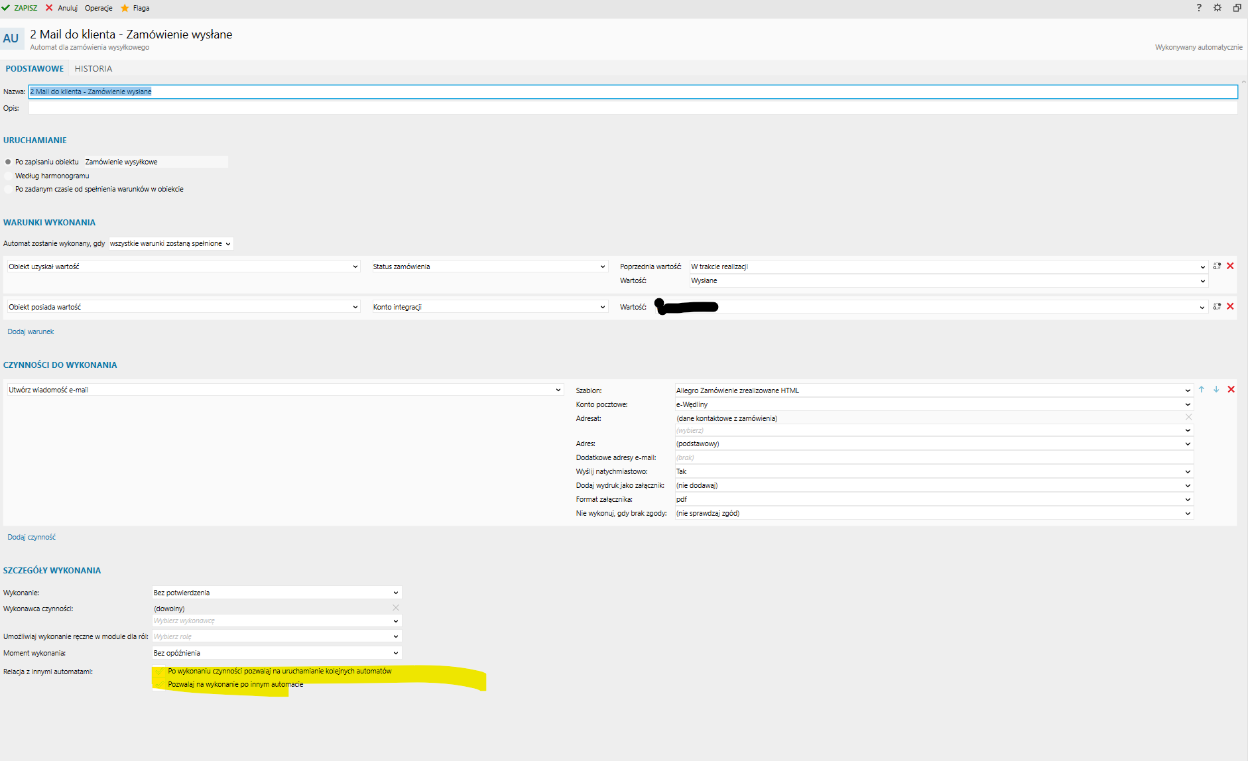Delete the Status zamówienia condition row

pos(1230,266)
